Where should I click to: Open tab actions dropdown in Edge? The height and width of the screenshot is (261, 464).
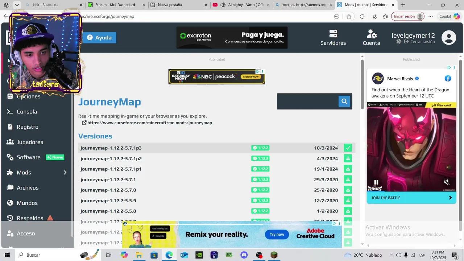point(17,5)
